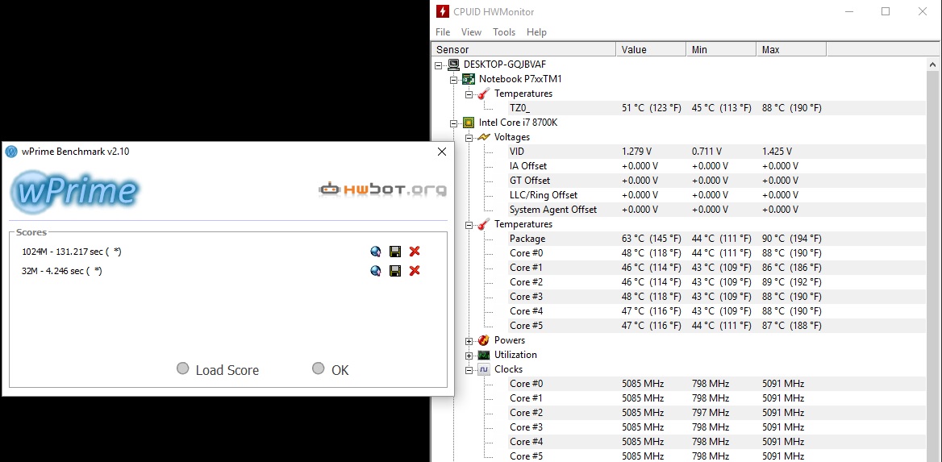Collapse the CPU Temperatures section

469,225
